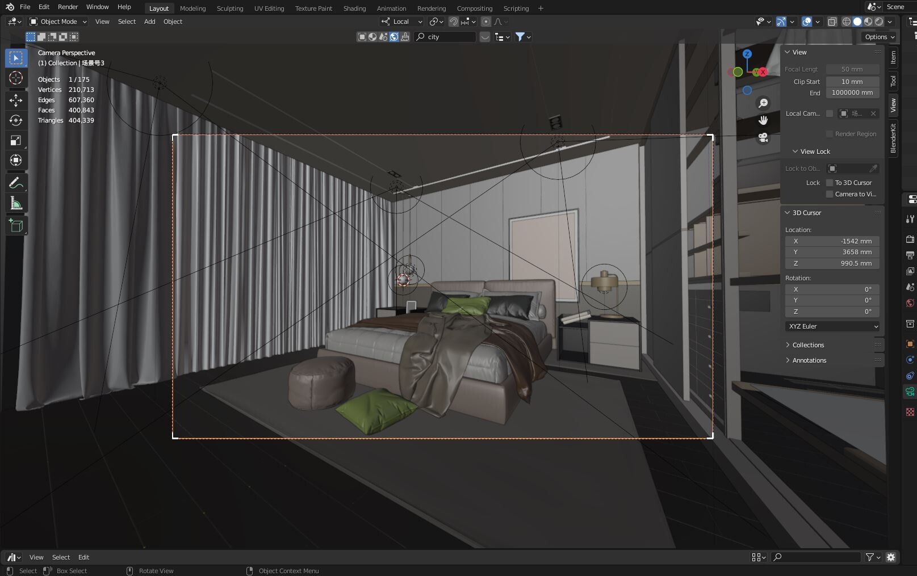Open the rotation order XYZ Euler dropdown

pos(832,326)
